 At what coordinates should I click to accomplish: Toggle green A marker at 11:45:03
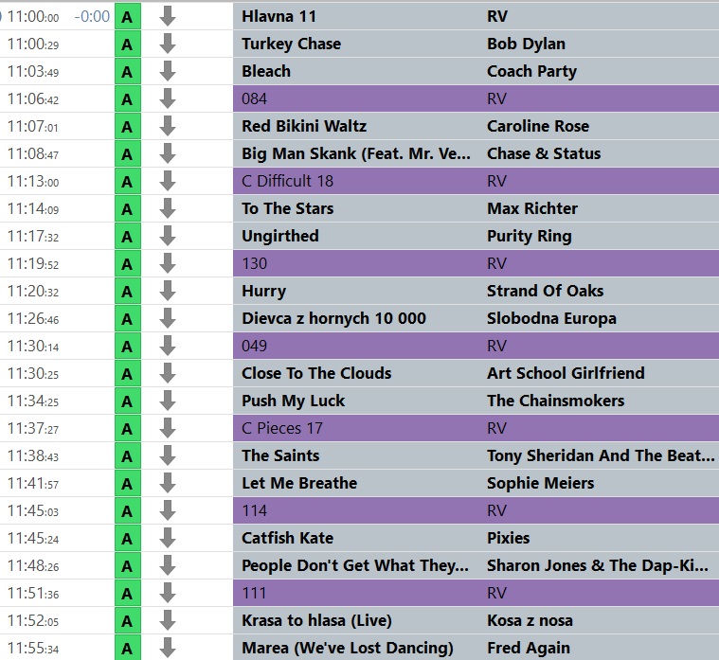point(128,511)
